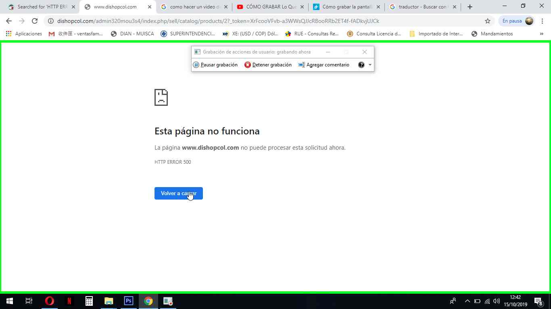Image resolution: width=551 pixels, height=309 pixels.
Task: Close the 'traductor - Buscar con' tab
Action: [455, 7]
